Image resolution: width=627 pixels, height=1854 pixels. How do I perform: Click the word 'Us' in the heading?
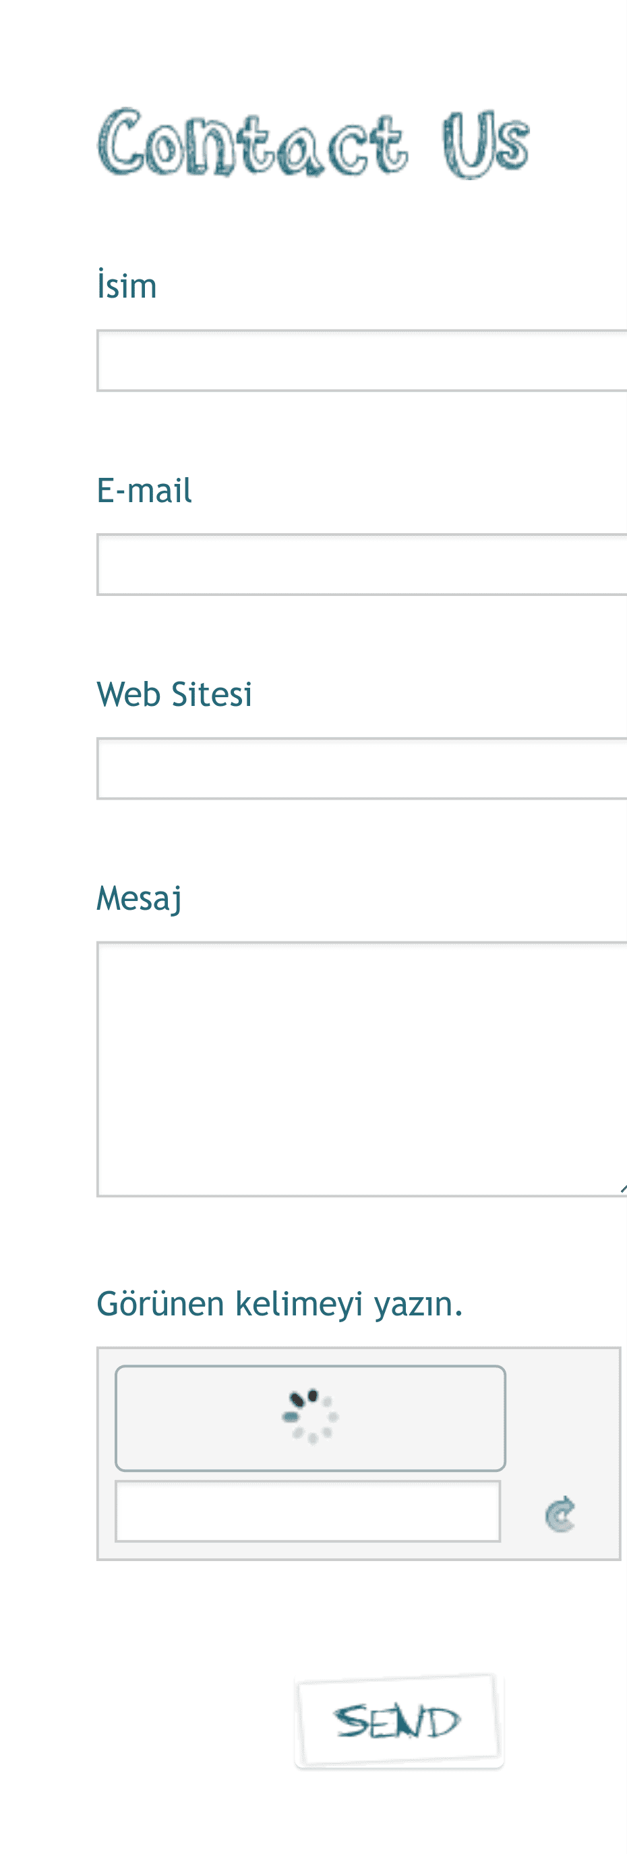click(486, 144)
